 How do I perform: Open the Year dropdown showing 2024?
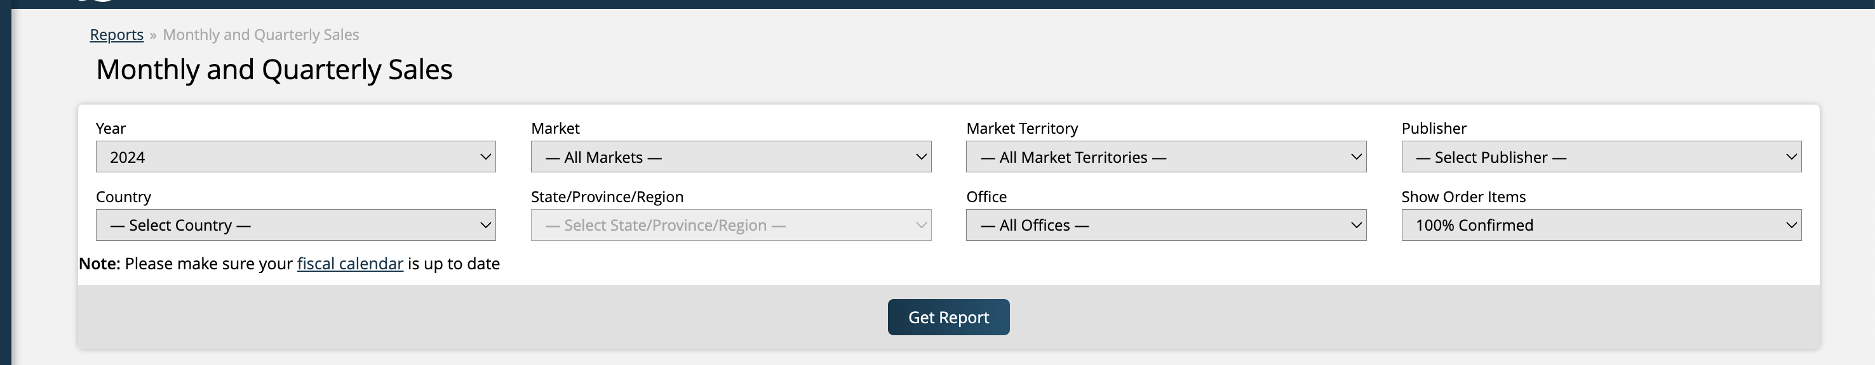click(295, 157)
